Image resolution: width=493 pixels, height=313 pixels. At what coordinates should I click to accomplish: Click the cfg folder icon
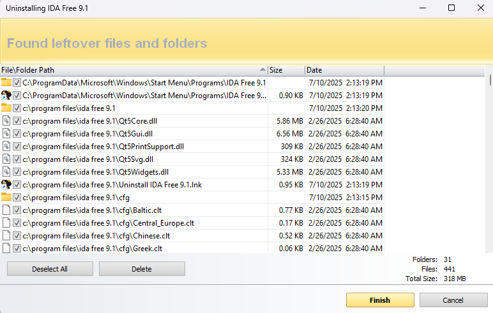6,197
